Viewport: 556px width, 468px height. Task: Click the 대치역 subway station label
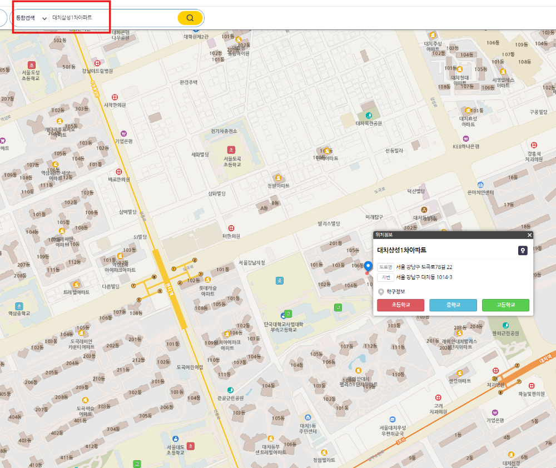coord(545,359)
